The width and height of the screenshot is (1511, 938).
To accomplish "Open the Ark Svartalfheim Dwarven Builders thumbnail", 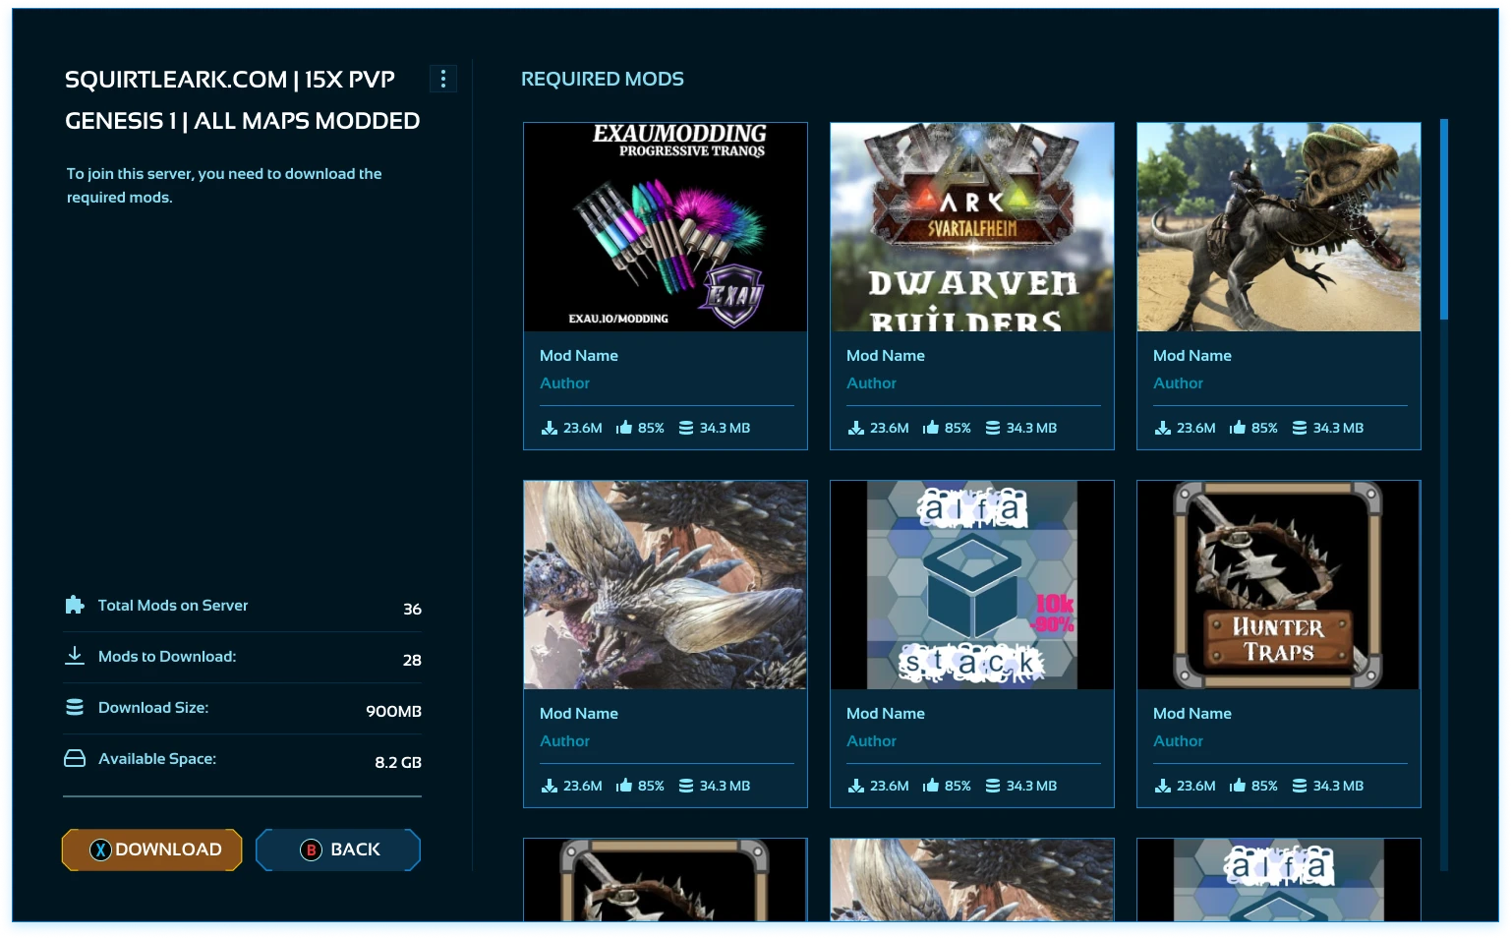I will 972,227.
